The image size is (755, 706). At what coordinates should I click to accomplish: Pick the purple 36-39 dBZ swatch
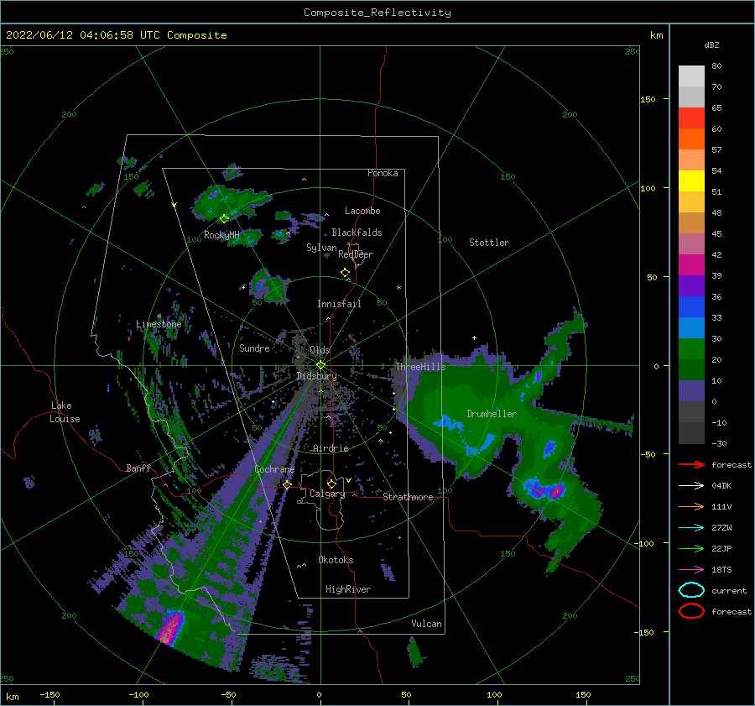691,285
